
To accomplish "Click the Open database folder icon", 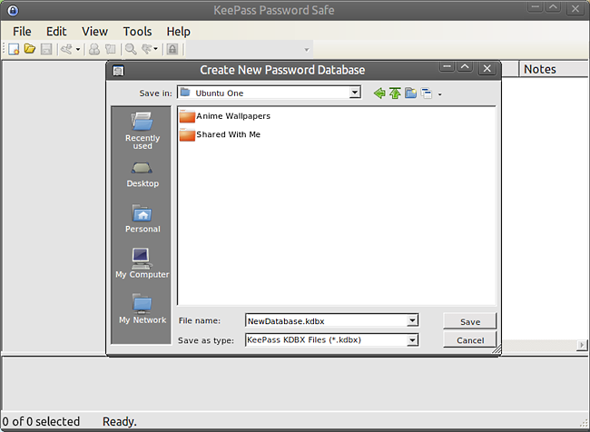I will click(30, 49).
